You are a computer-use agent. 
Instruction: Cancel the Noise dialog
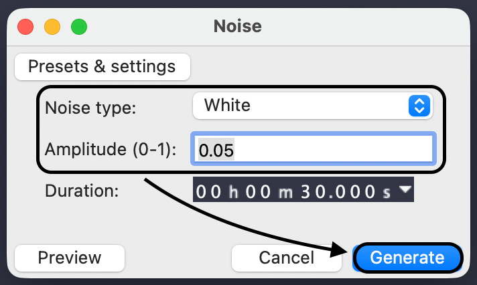click(x=286, y=258)
